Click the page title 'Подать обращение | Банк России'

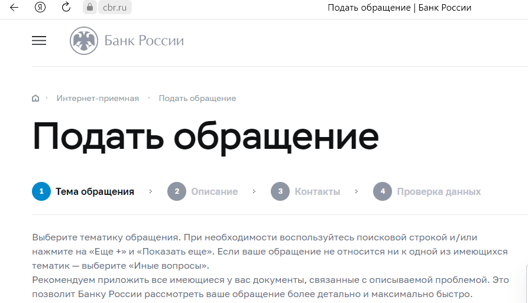click(399, 8)
